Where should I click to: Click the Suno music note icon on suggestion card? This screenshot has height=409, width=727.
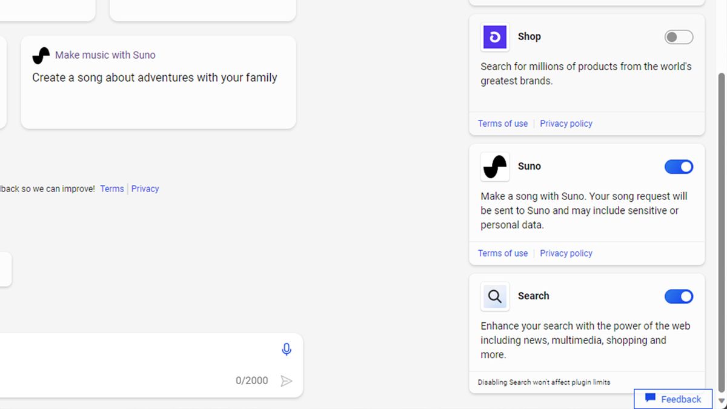(x=40, y=55)
